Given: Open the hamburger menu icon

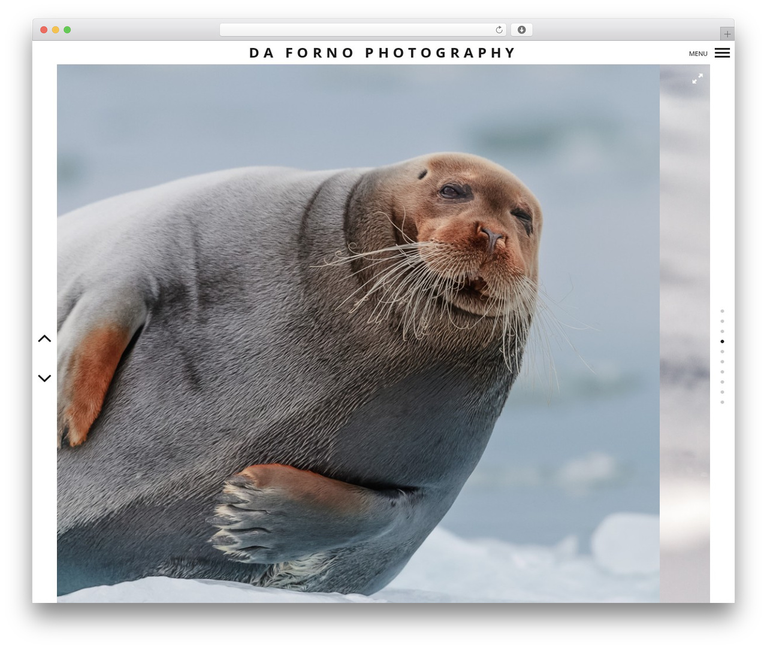Looking at the screenshot, I should tap(722, 53).
